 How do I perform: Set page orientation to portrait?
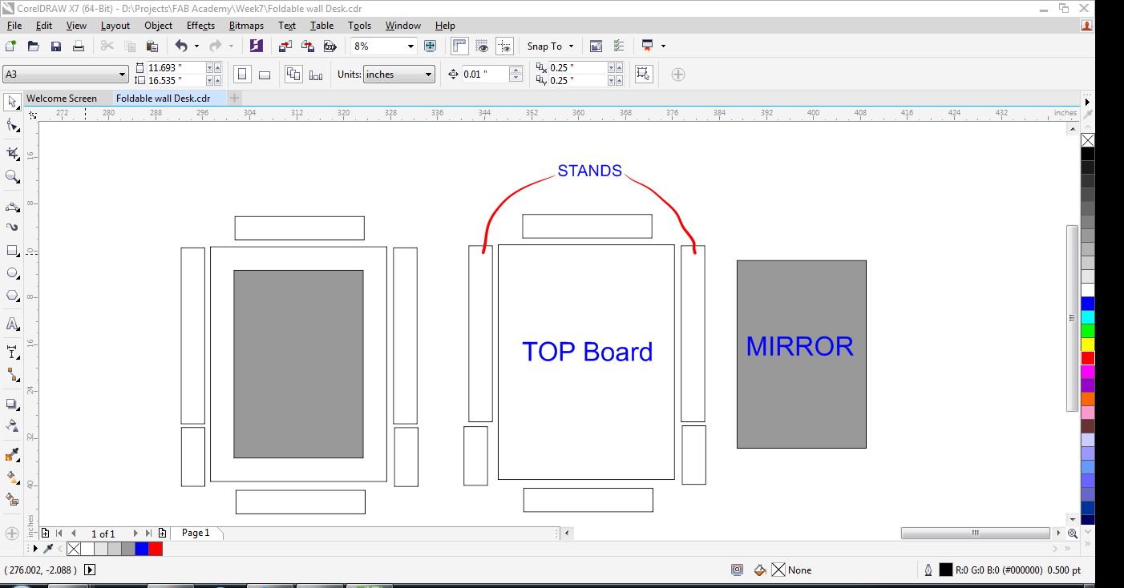[242, 75]
